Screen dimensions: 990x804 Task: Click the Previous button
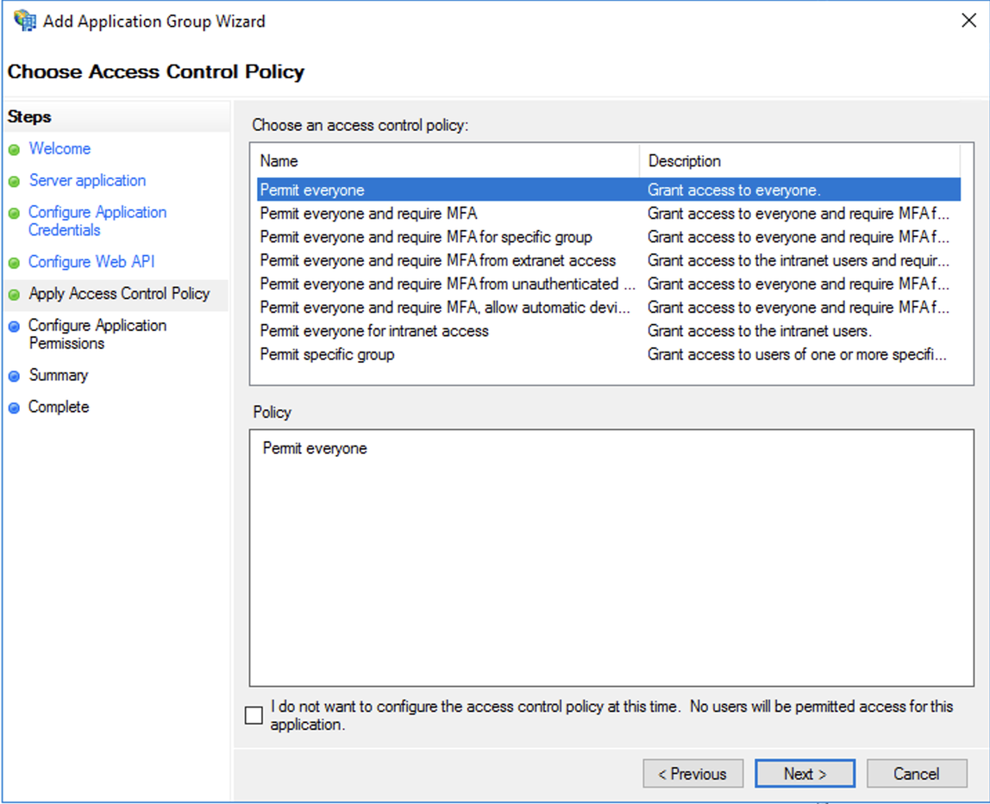pos(692,773)
